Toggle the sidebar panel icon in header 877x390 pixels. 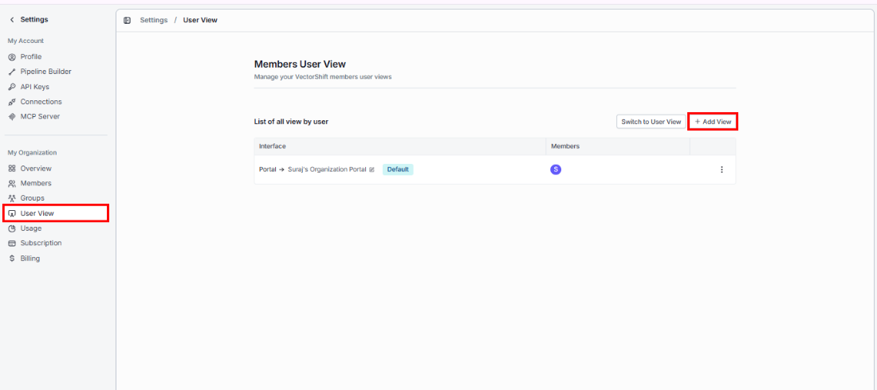[x=128, y=20]
